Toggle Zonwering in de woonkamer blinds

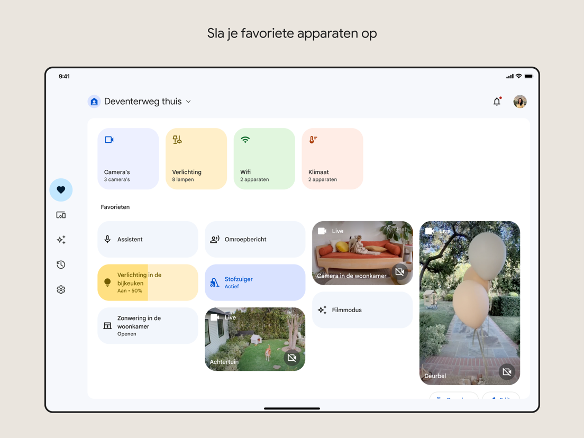(x=148, y=326)
